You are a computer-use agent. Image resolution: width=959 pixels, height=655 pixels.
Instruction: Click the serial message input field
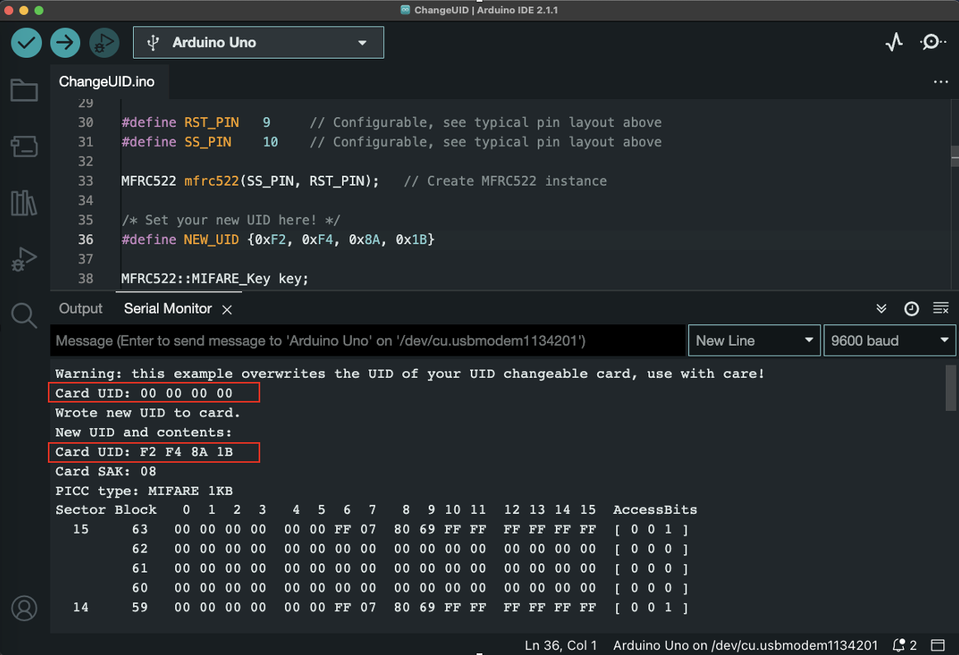368,341
